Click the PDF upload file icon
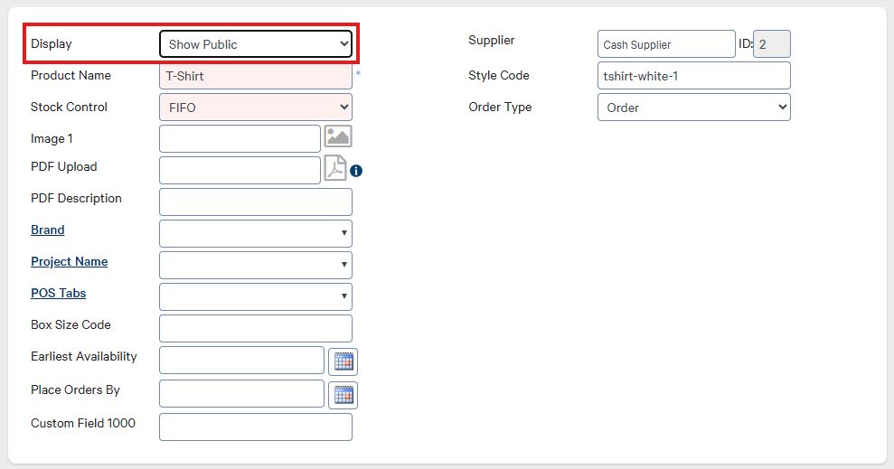 point(335,169)
